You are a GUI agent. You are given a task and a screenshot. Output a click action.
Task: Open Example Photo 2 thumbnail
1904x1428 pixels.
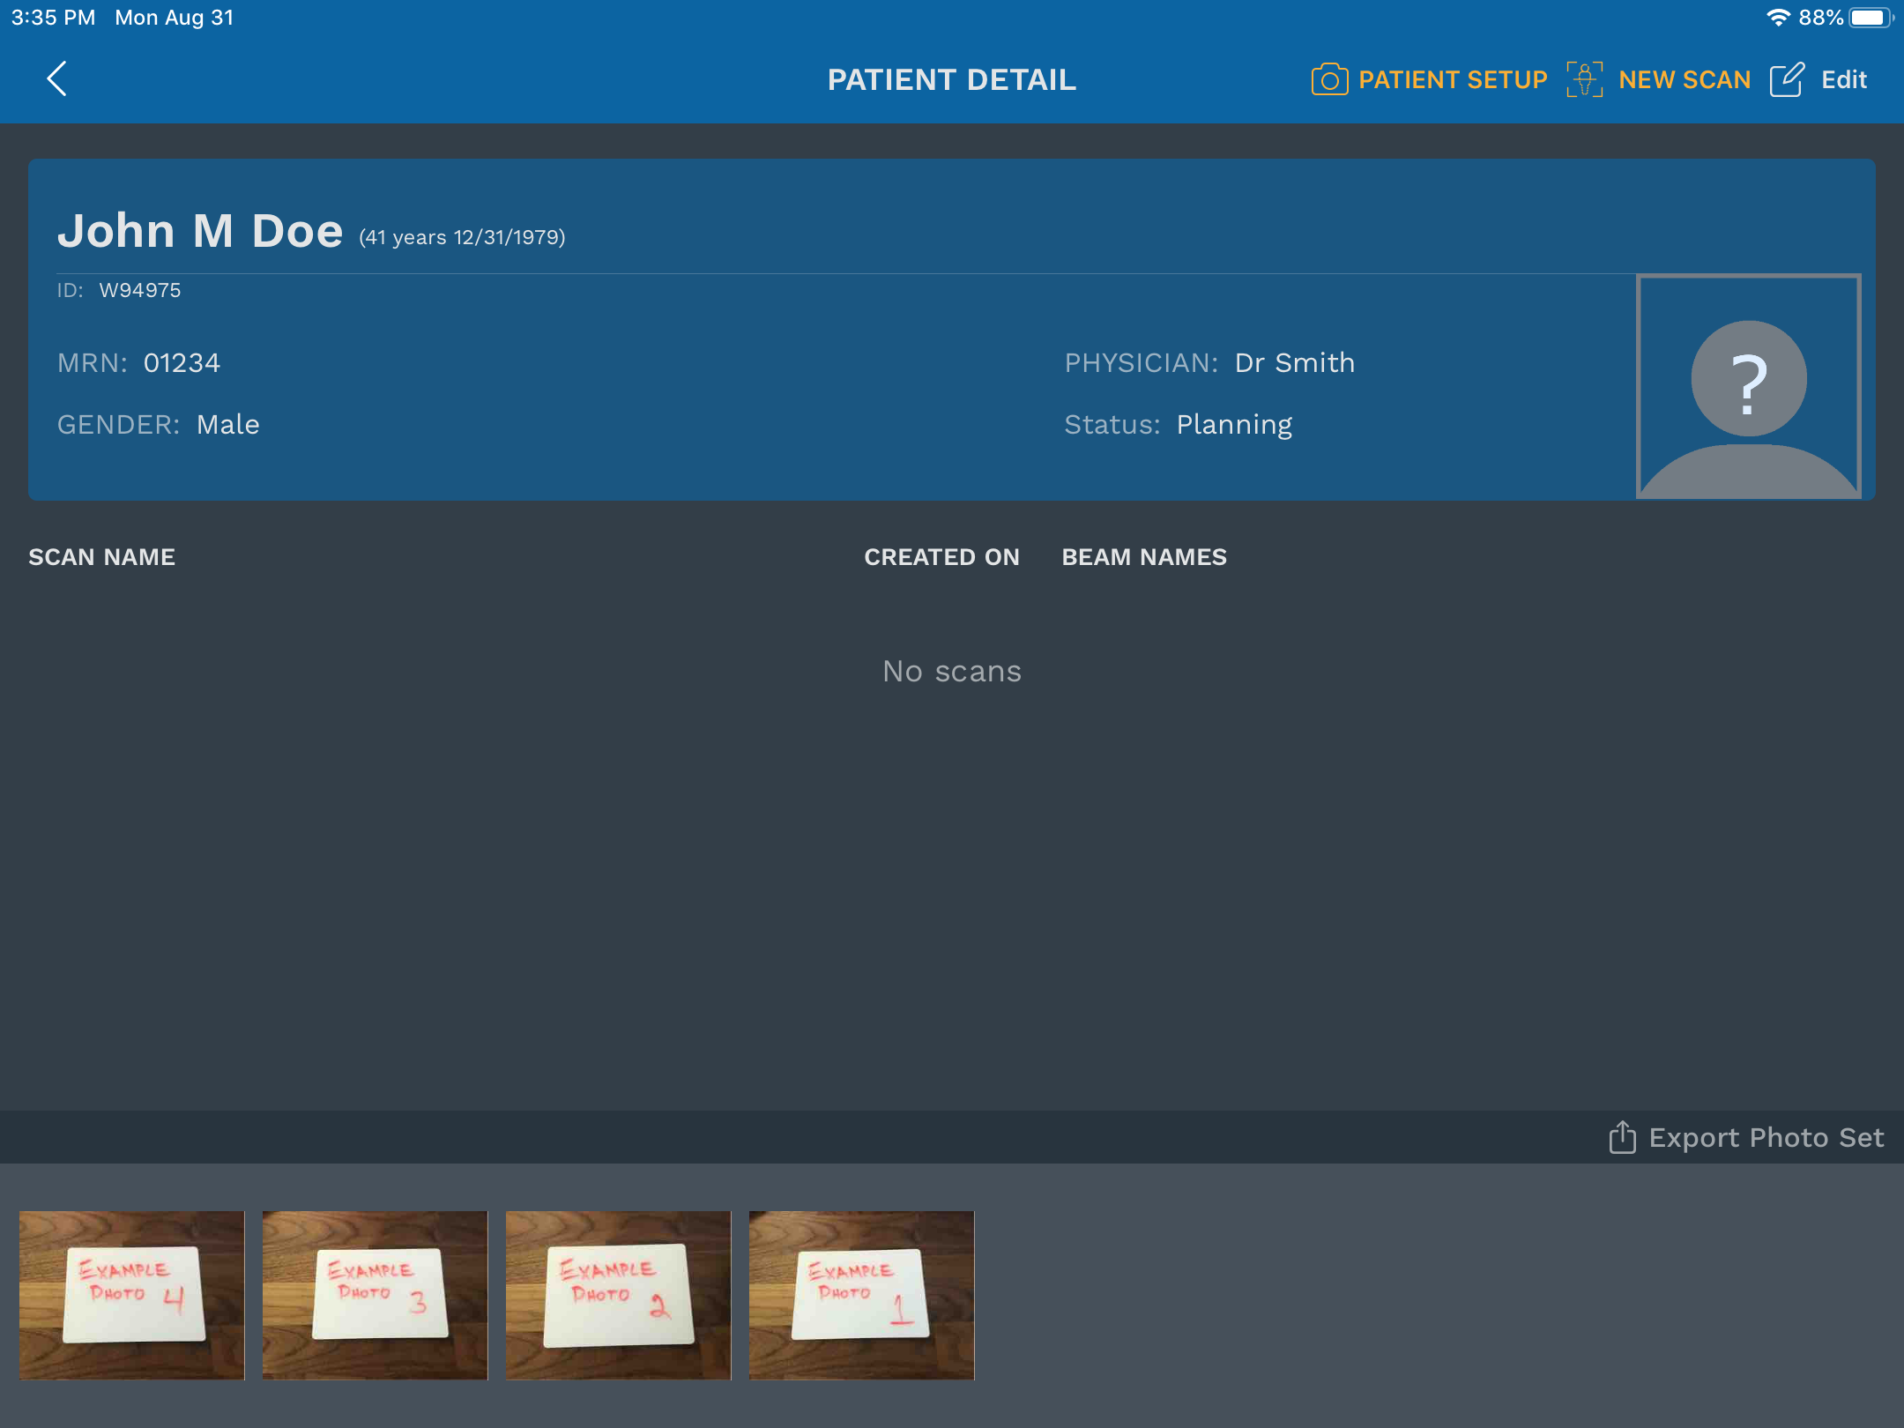[x=618, y=1294]
